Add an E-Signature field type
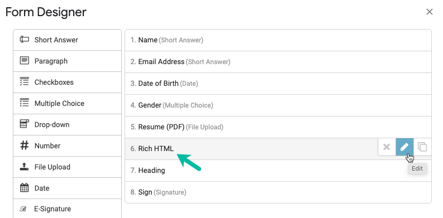 pos(67,209)
